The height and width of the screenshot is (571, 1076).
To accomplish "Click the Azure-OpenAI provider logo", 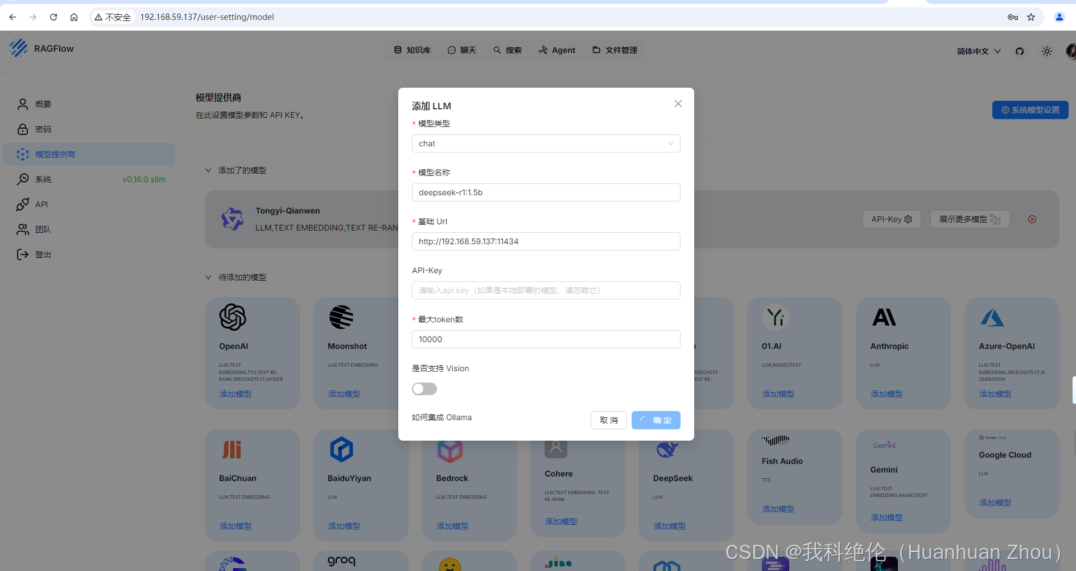I will 992,317.
